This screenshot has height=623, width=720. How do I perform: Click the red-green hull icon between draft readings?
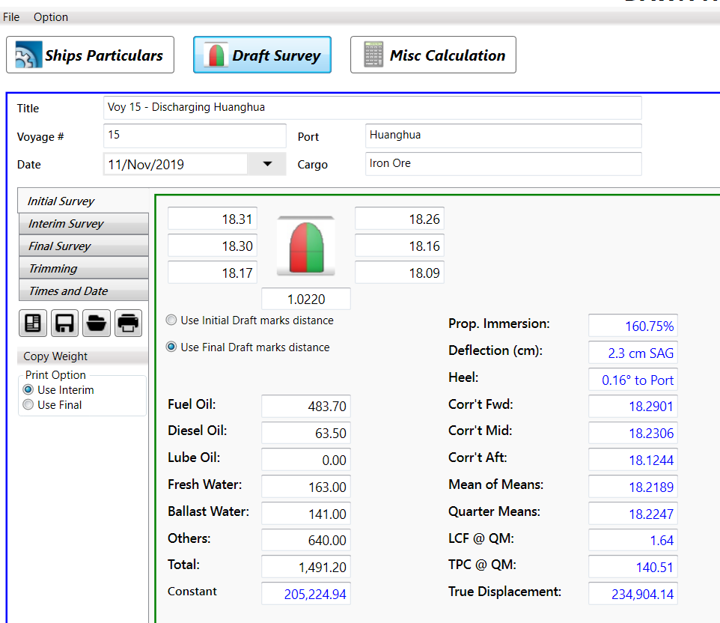pyautogui.click(x=305, y=246)
